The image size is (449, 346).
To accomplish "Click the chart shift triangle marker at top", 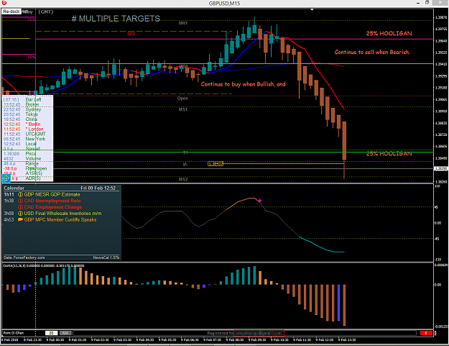I will coord(312,9).
